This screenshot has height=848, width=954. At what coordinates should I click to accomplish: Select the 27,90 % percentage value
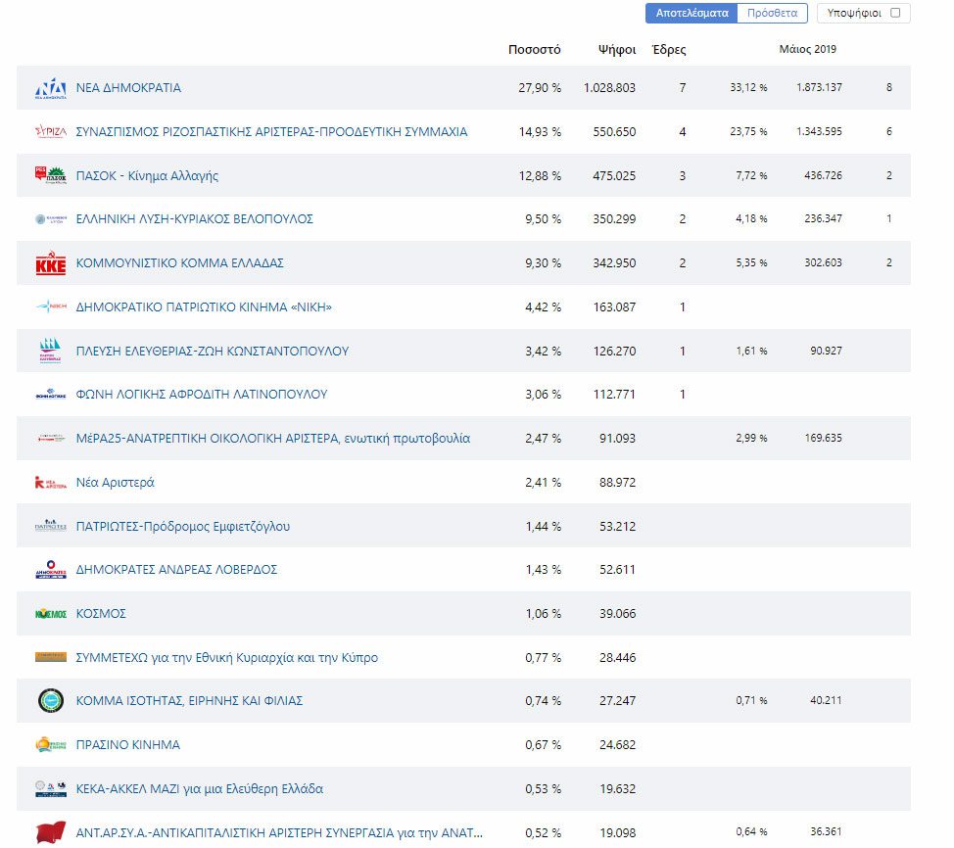[x=540, y=87]
